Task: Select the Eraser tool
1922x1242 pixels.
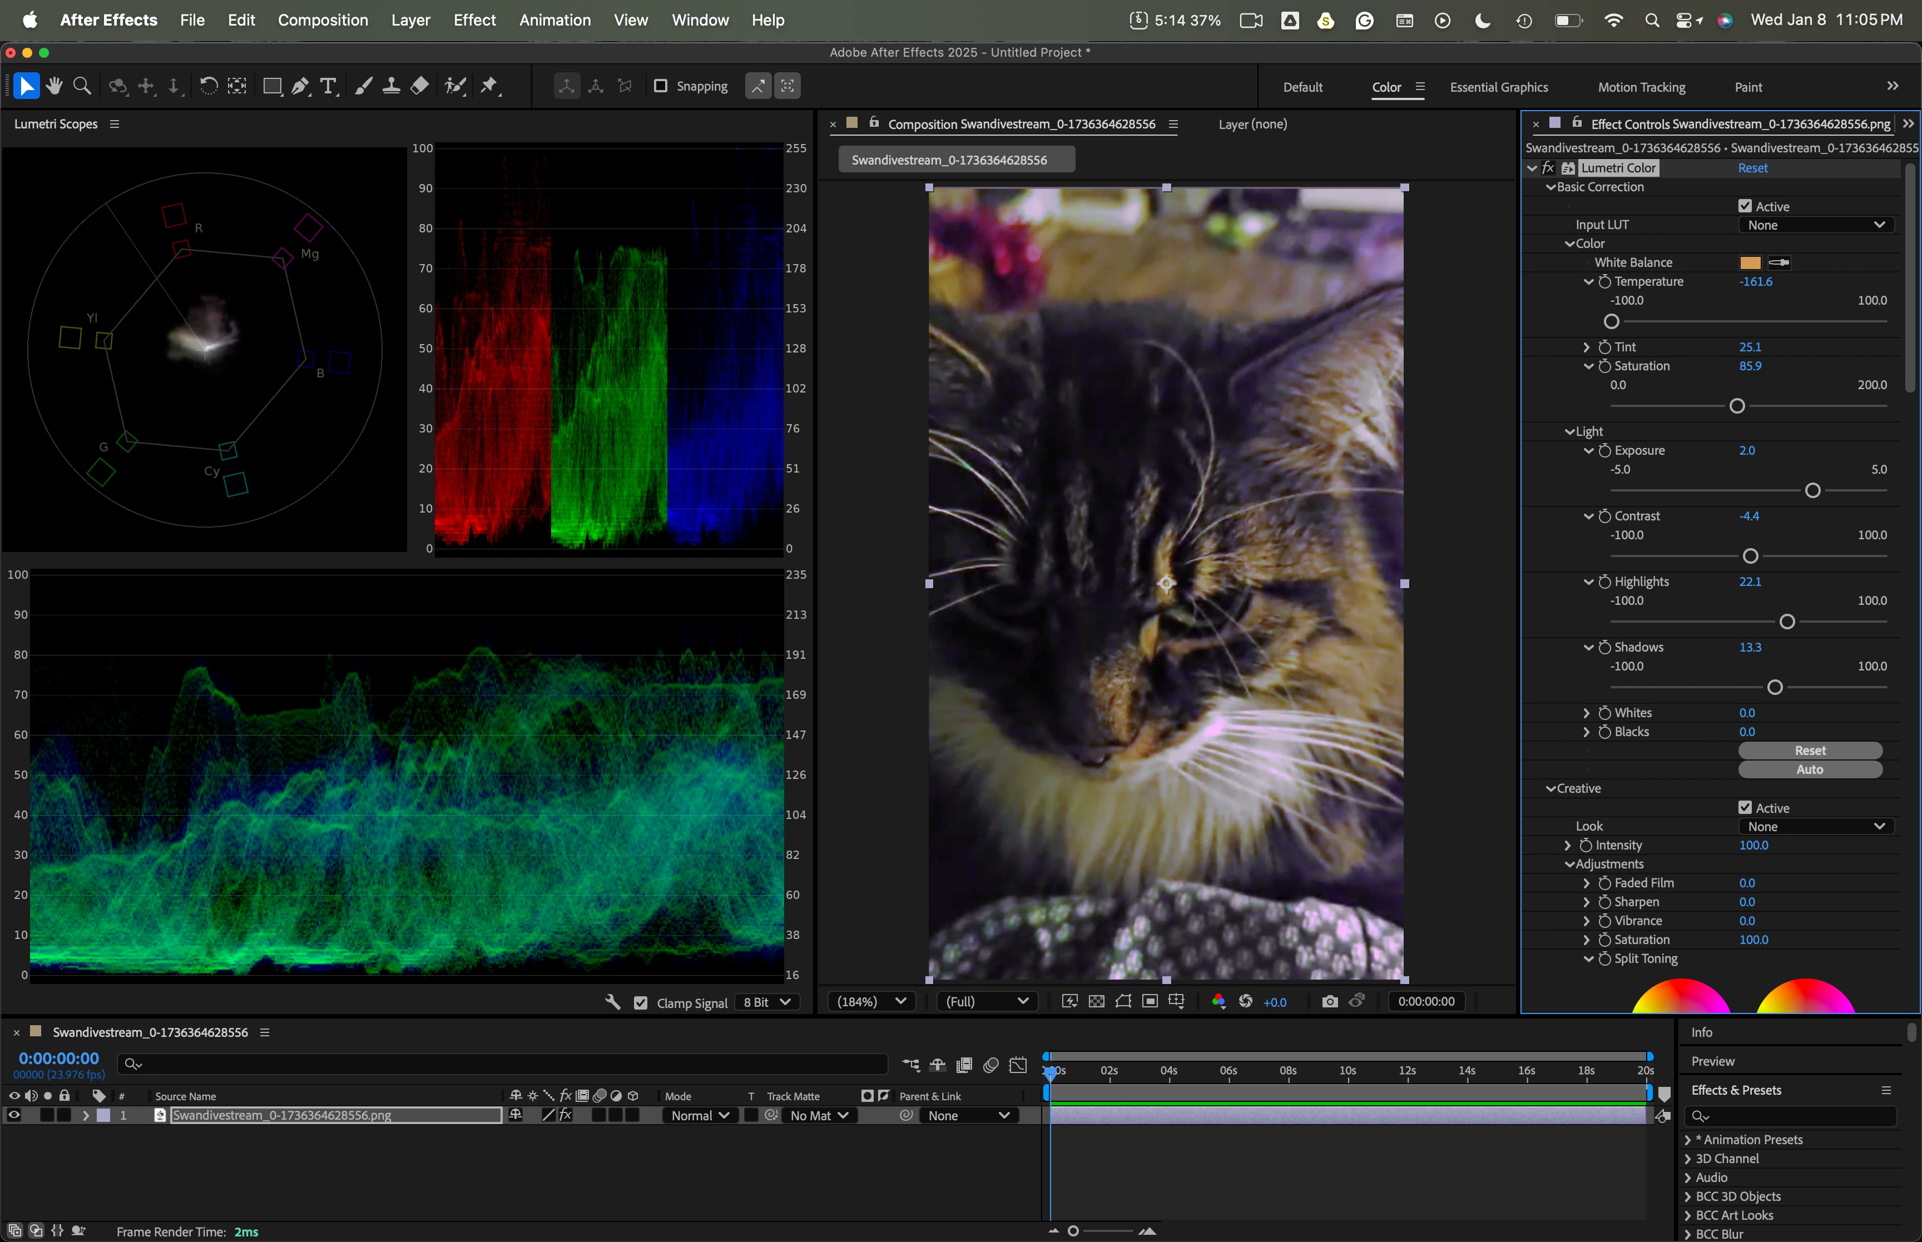Action: pyautogui.click(x=419, y=86)
